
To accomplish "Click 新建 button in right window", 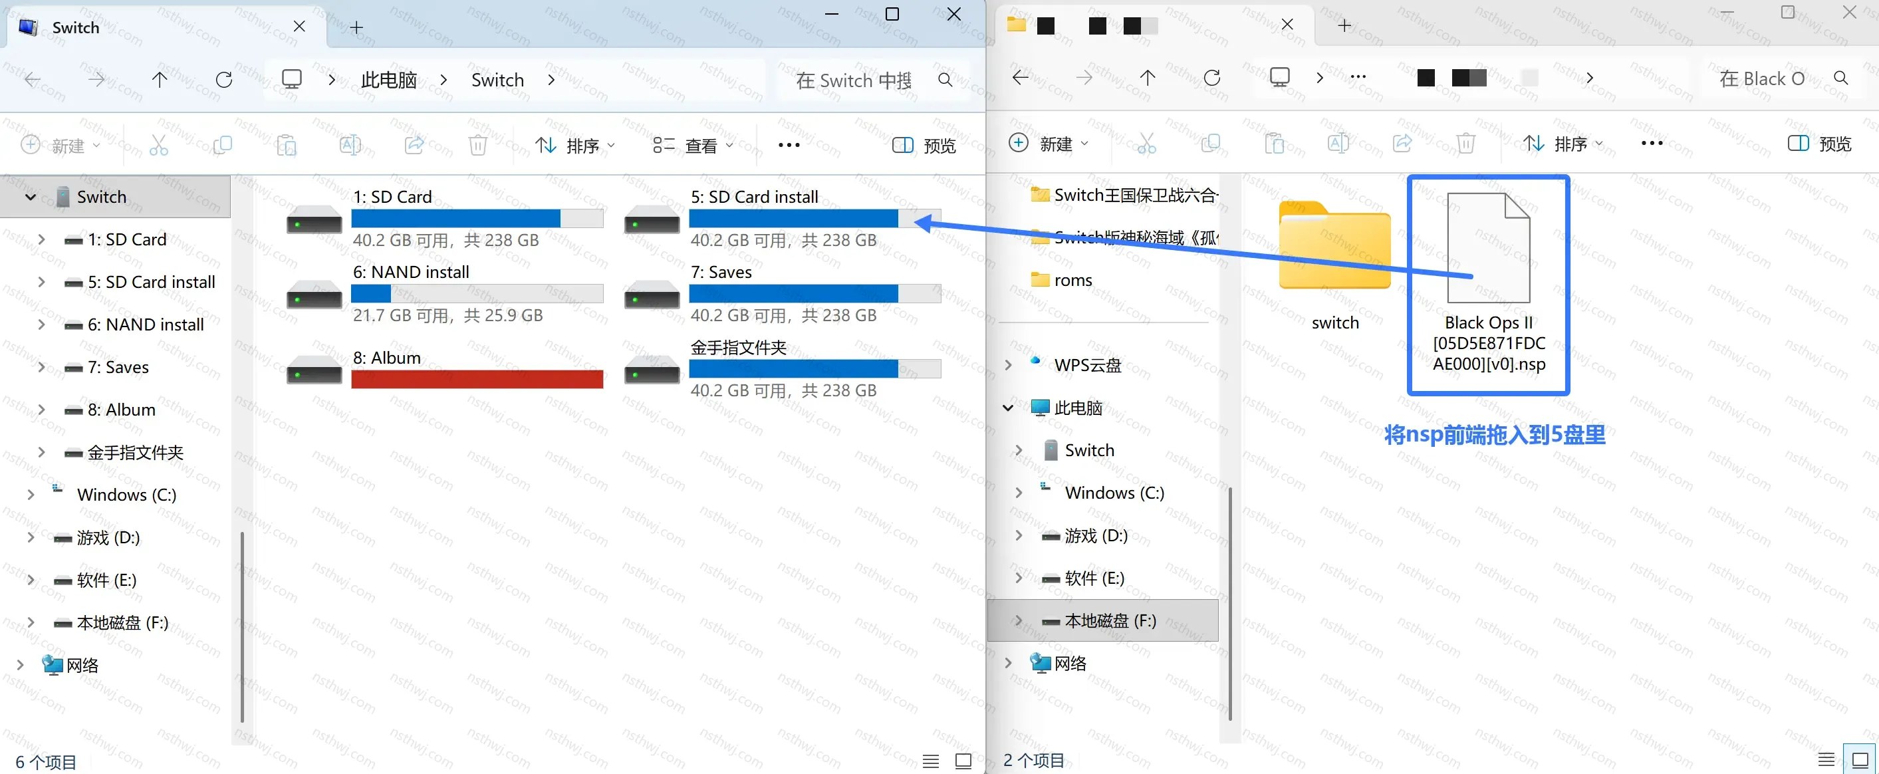I will tap(1049, 143).
